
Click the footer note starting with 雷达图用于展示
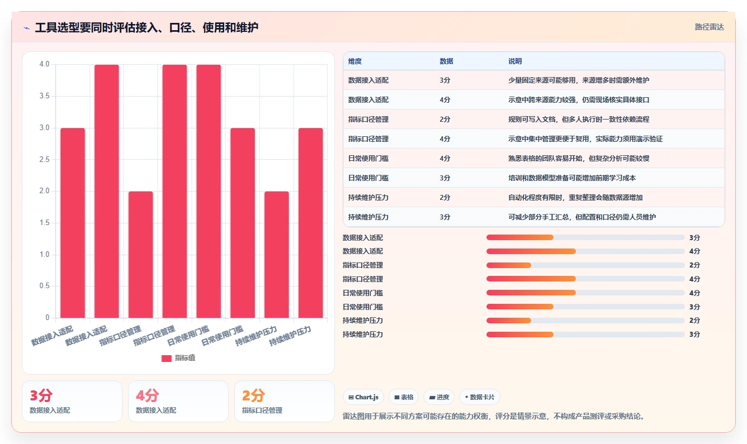[x=493, y=417]
